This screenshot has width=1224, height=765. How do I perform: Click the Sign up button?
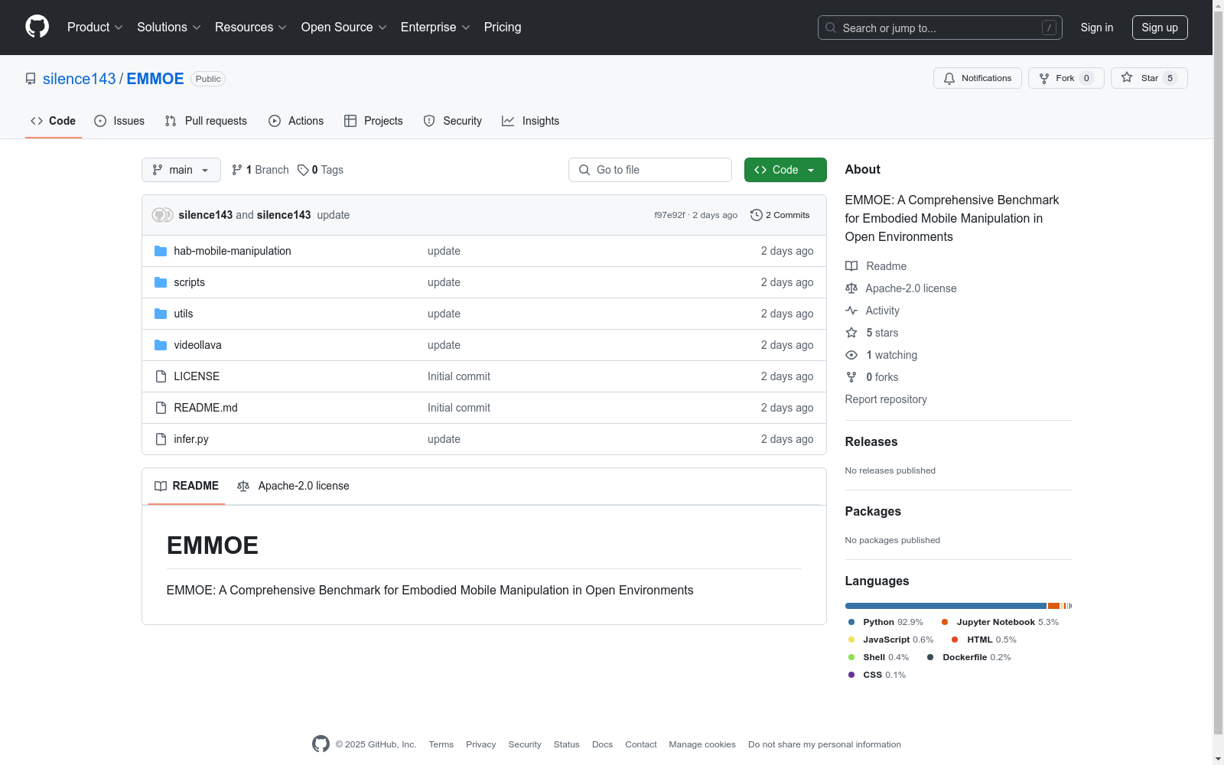1160,28
